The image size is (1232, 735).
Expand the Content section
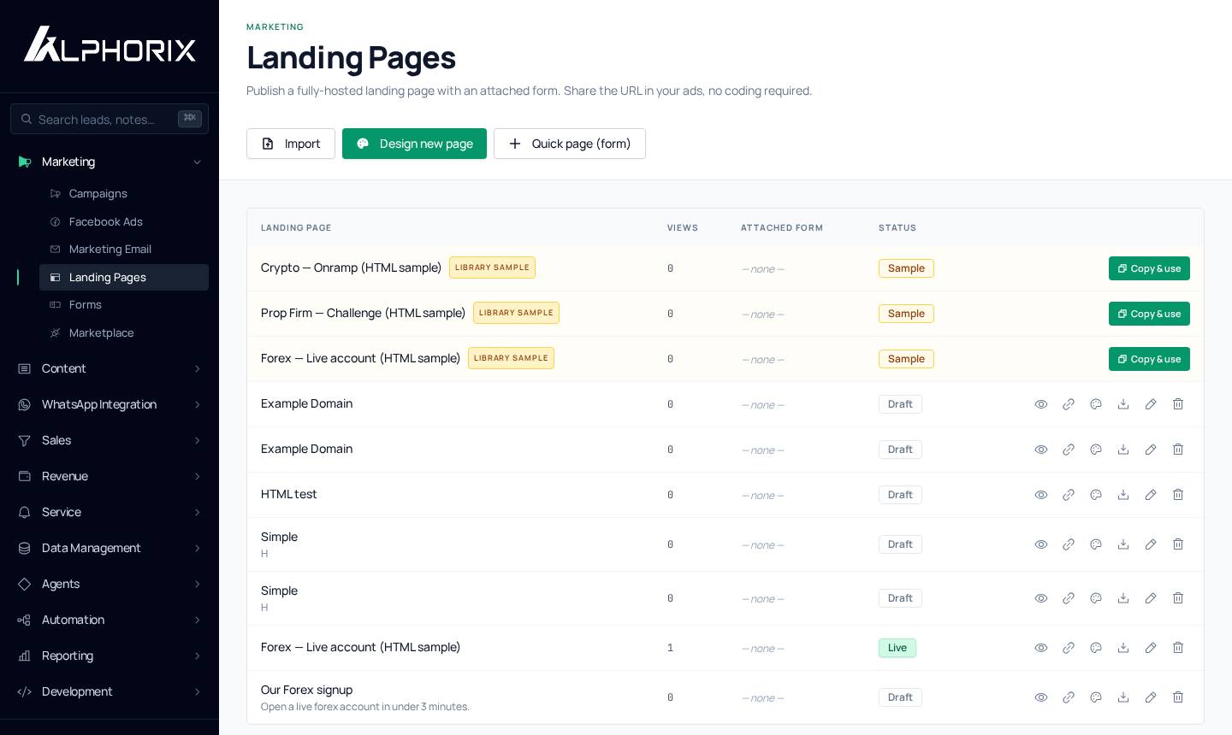pyautogui.click(x=110, y=368)
